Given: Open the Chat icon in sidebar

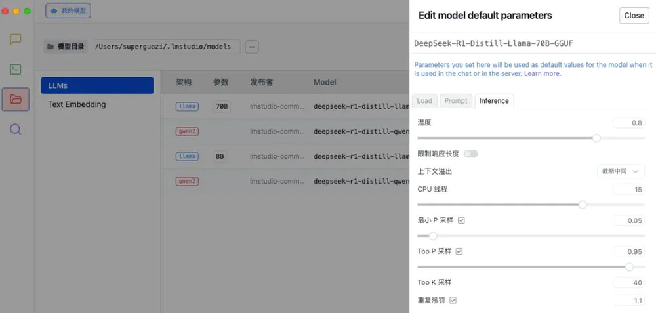Looking at the screenshot, I should pyautogui.click(x=16, y=39).
